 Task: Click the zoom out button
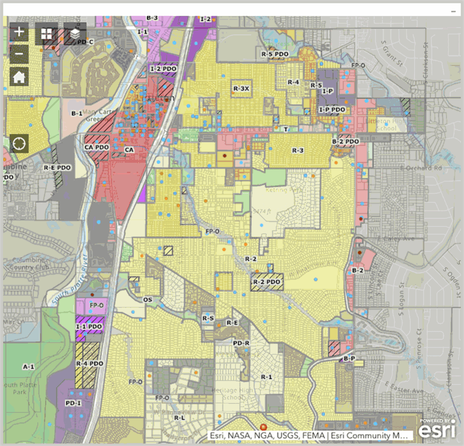click(19, 54)
